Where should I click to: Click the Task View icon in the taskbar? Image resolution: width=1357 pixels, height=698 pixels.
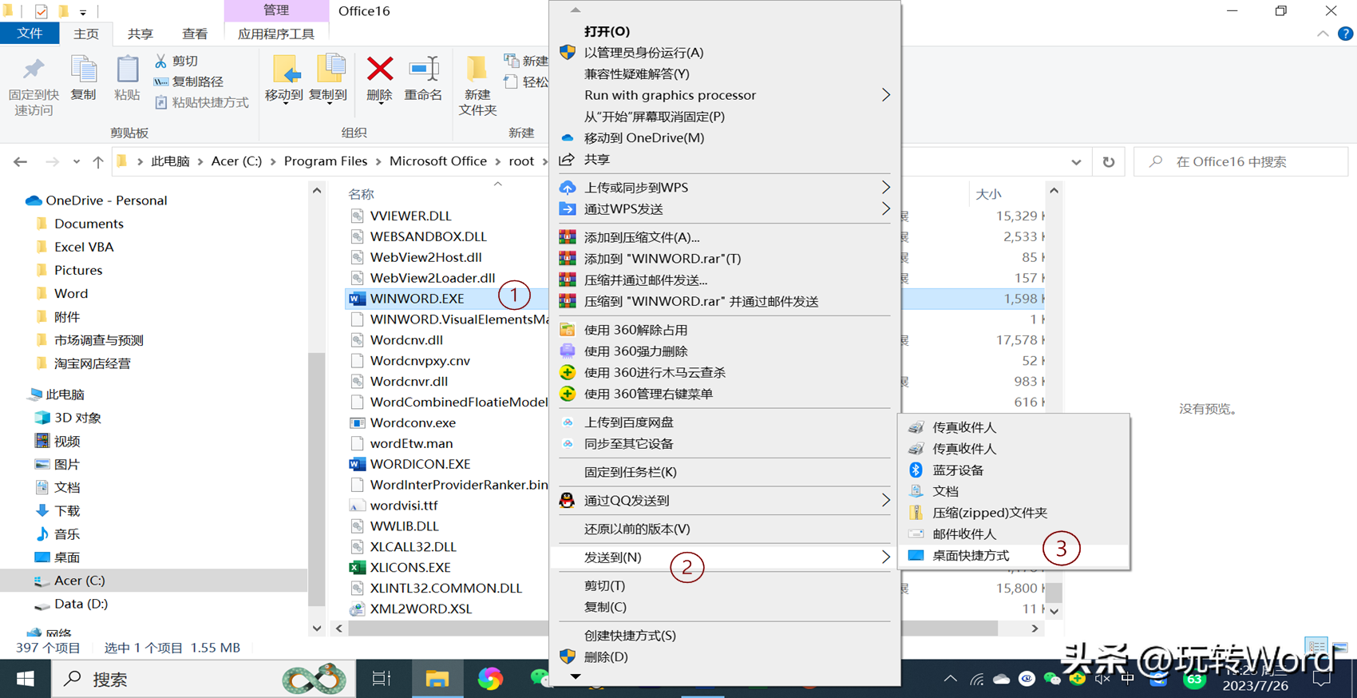(x=382, y=679)
